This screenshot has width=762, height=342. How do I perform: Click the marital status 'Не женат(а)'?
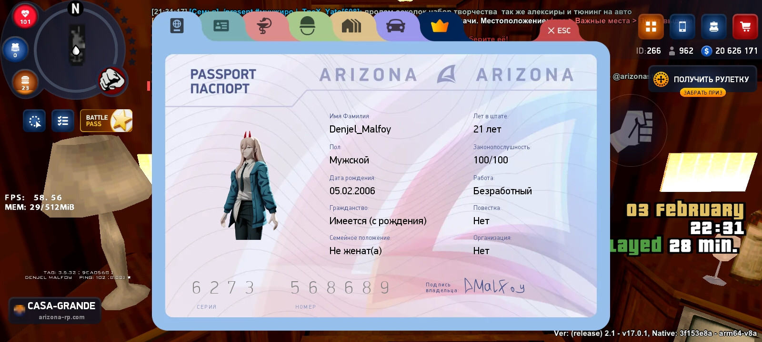point(355,251)
